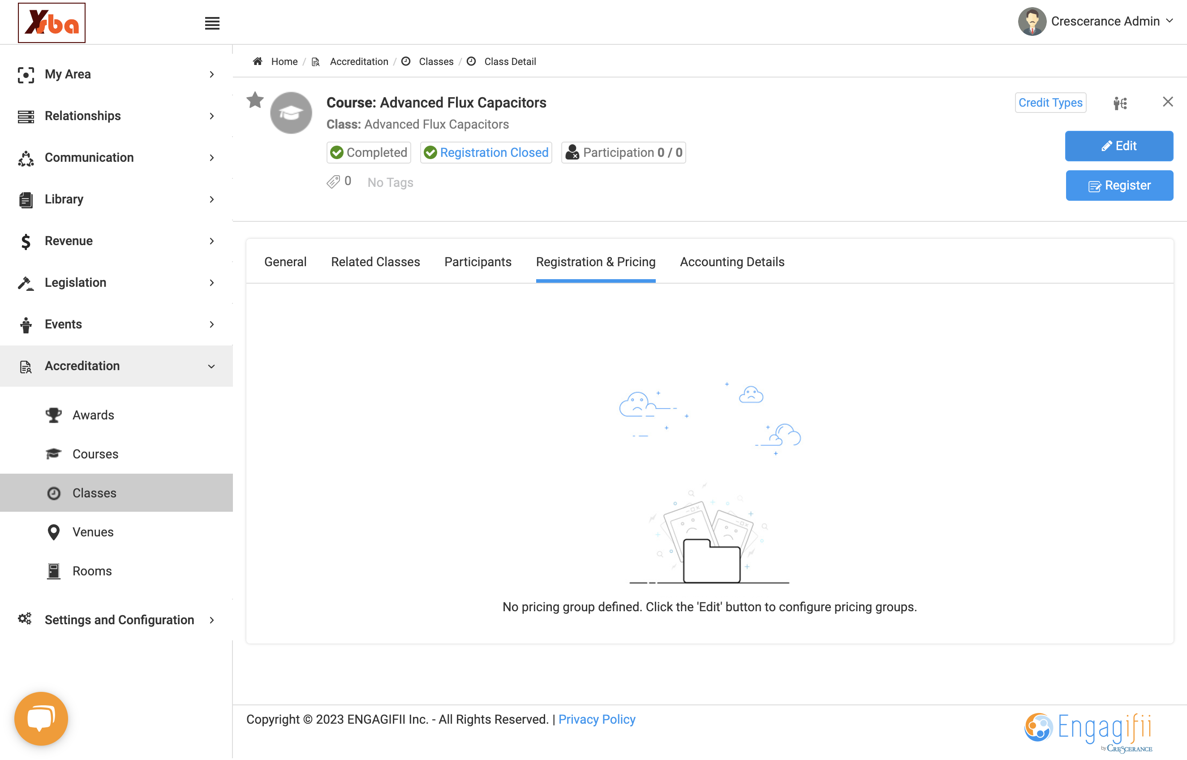Switch to the Accounting Details tab

pos(732,262)
